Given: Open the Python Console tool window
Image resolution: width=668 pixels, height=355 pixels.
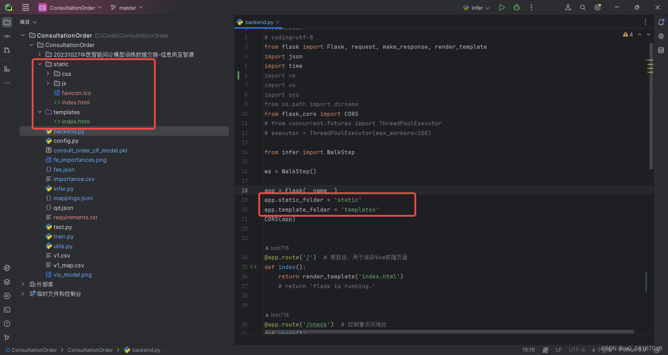Looking at the screenshot, I should point(7,268).
